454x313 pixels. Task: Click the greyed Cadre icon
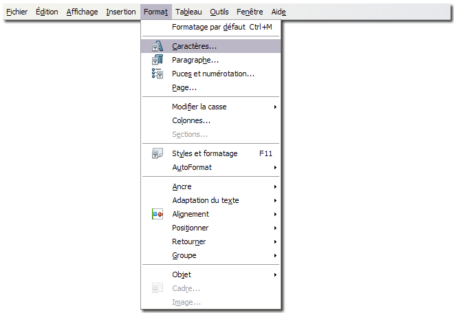click(158, 288)
